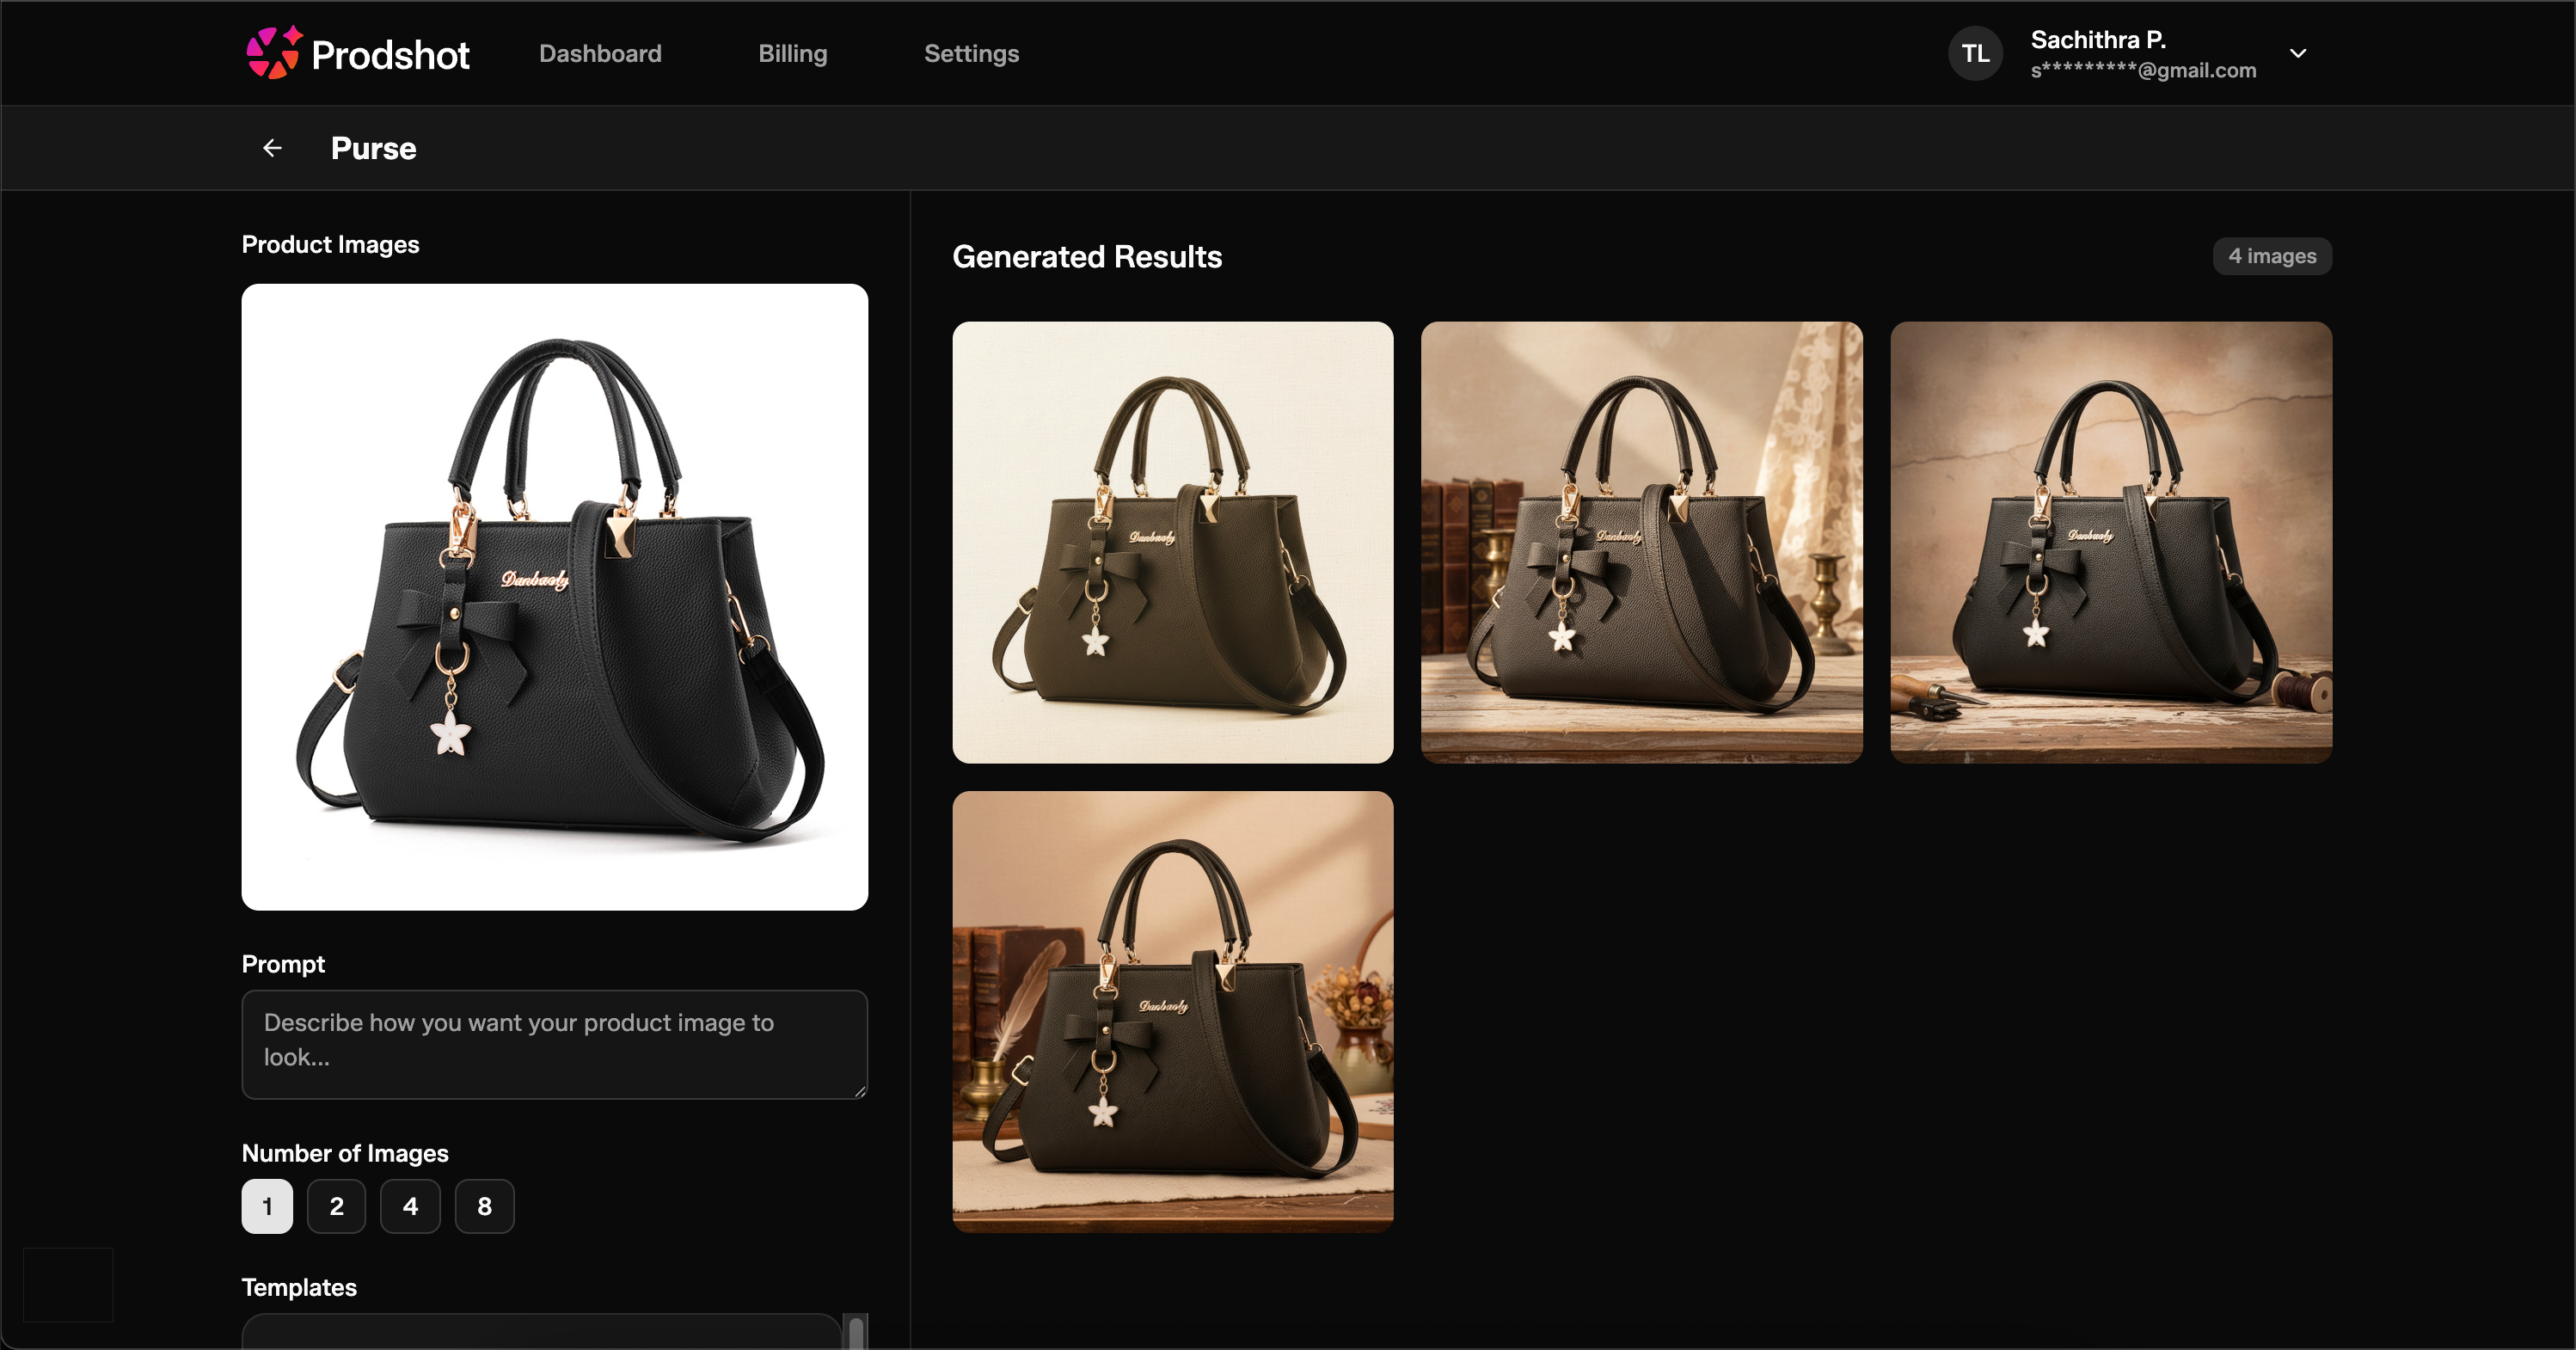The width and height of the screenshot is (2576, 1350).
Task: Open the generated purse on plain cream background
Action: [1173, 542]
